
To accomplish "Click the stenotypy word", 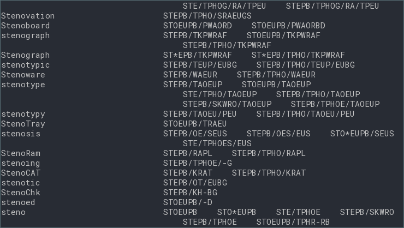I will 23,114.
